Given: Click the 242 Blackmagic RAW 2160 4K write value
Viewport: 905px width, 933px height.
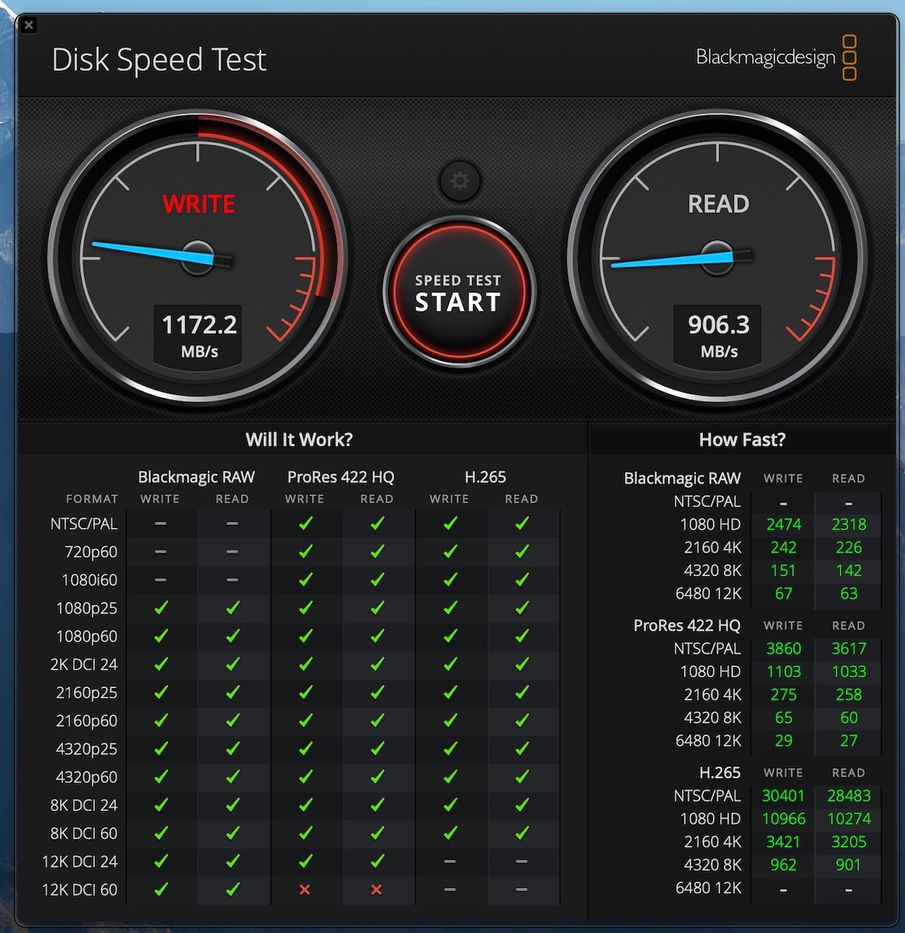Looking at the screenshot, I should pyautogui.click(x=784, y=547).
